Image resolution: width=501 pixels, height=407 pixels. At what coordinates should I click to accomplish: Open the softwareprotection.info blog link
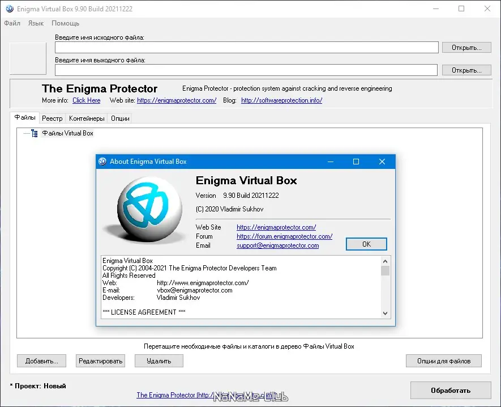point(281,100)
